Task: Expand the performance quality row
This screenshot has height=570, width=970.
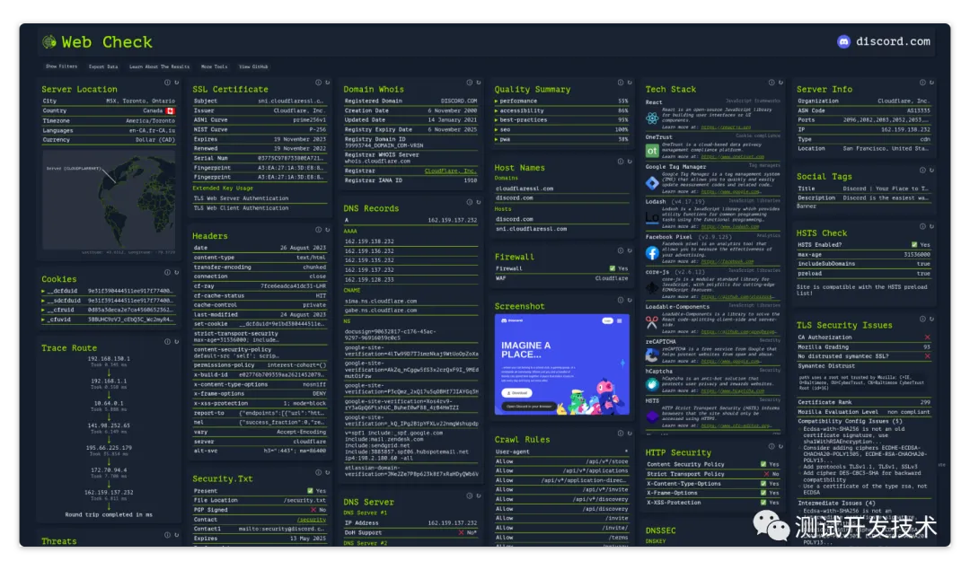Action: pos(561,101)
